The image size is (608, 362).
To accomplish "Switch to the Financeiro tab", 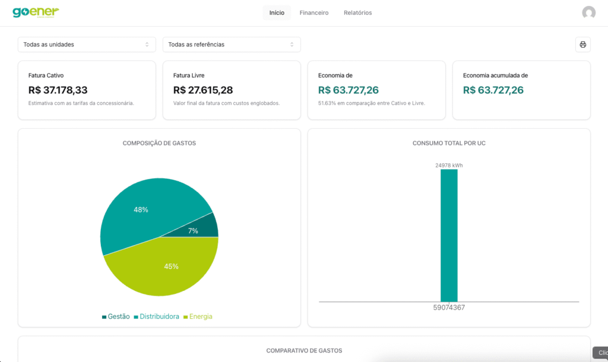I will click(x=314, y=12).
